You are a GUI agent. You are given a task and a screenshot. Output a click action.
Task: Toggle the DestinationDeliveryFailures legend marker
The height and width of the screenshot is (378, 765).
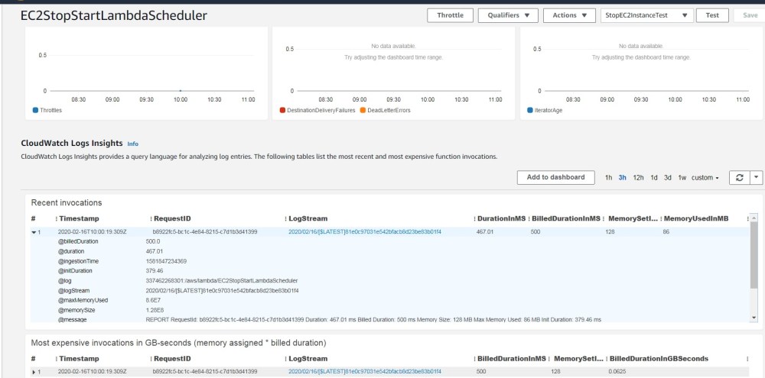click(x=282, y=110)
